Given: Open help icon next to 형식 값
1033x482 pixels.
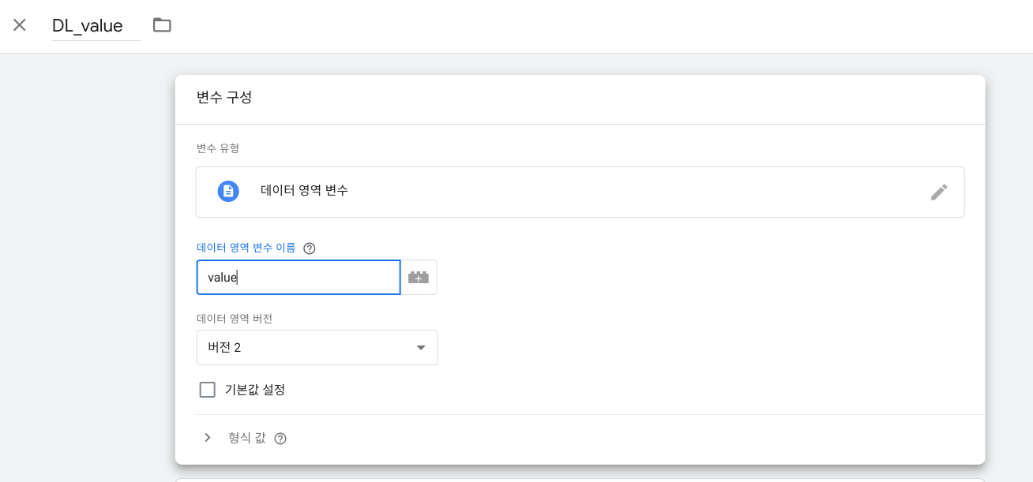Looking at the screenshot, I should click(280, 439).
